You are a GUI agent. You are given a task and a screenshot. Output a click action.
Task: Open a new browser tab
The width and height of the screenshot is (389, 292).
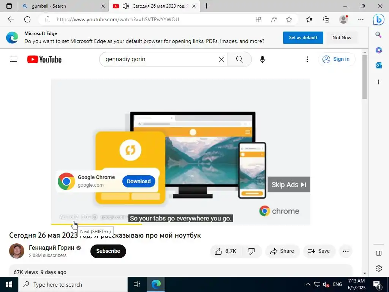click(206, 6)
